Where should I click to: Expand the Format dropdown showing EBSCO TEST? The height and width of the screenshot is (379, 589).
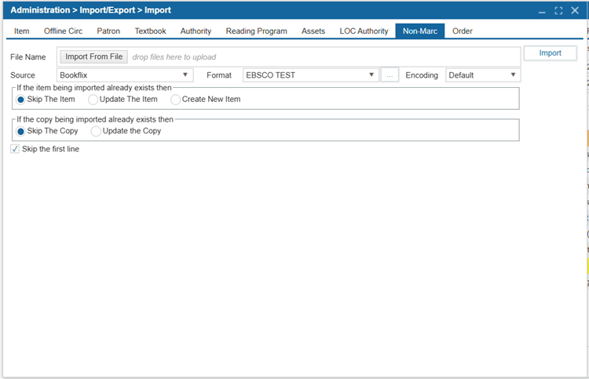pyautogui.click(x=311, y=75)
